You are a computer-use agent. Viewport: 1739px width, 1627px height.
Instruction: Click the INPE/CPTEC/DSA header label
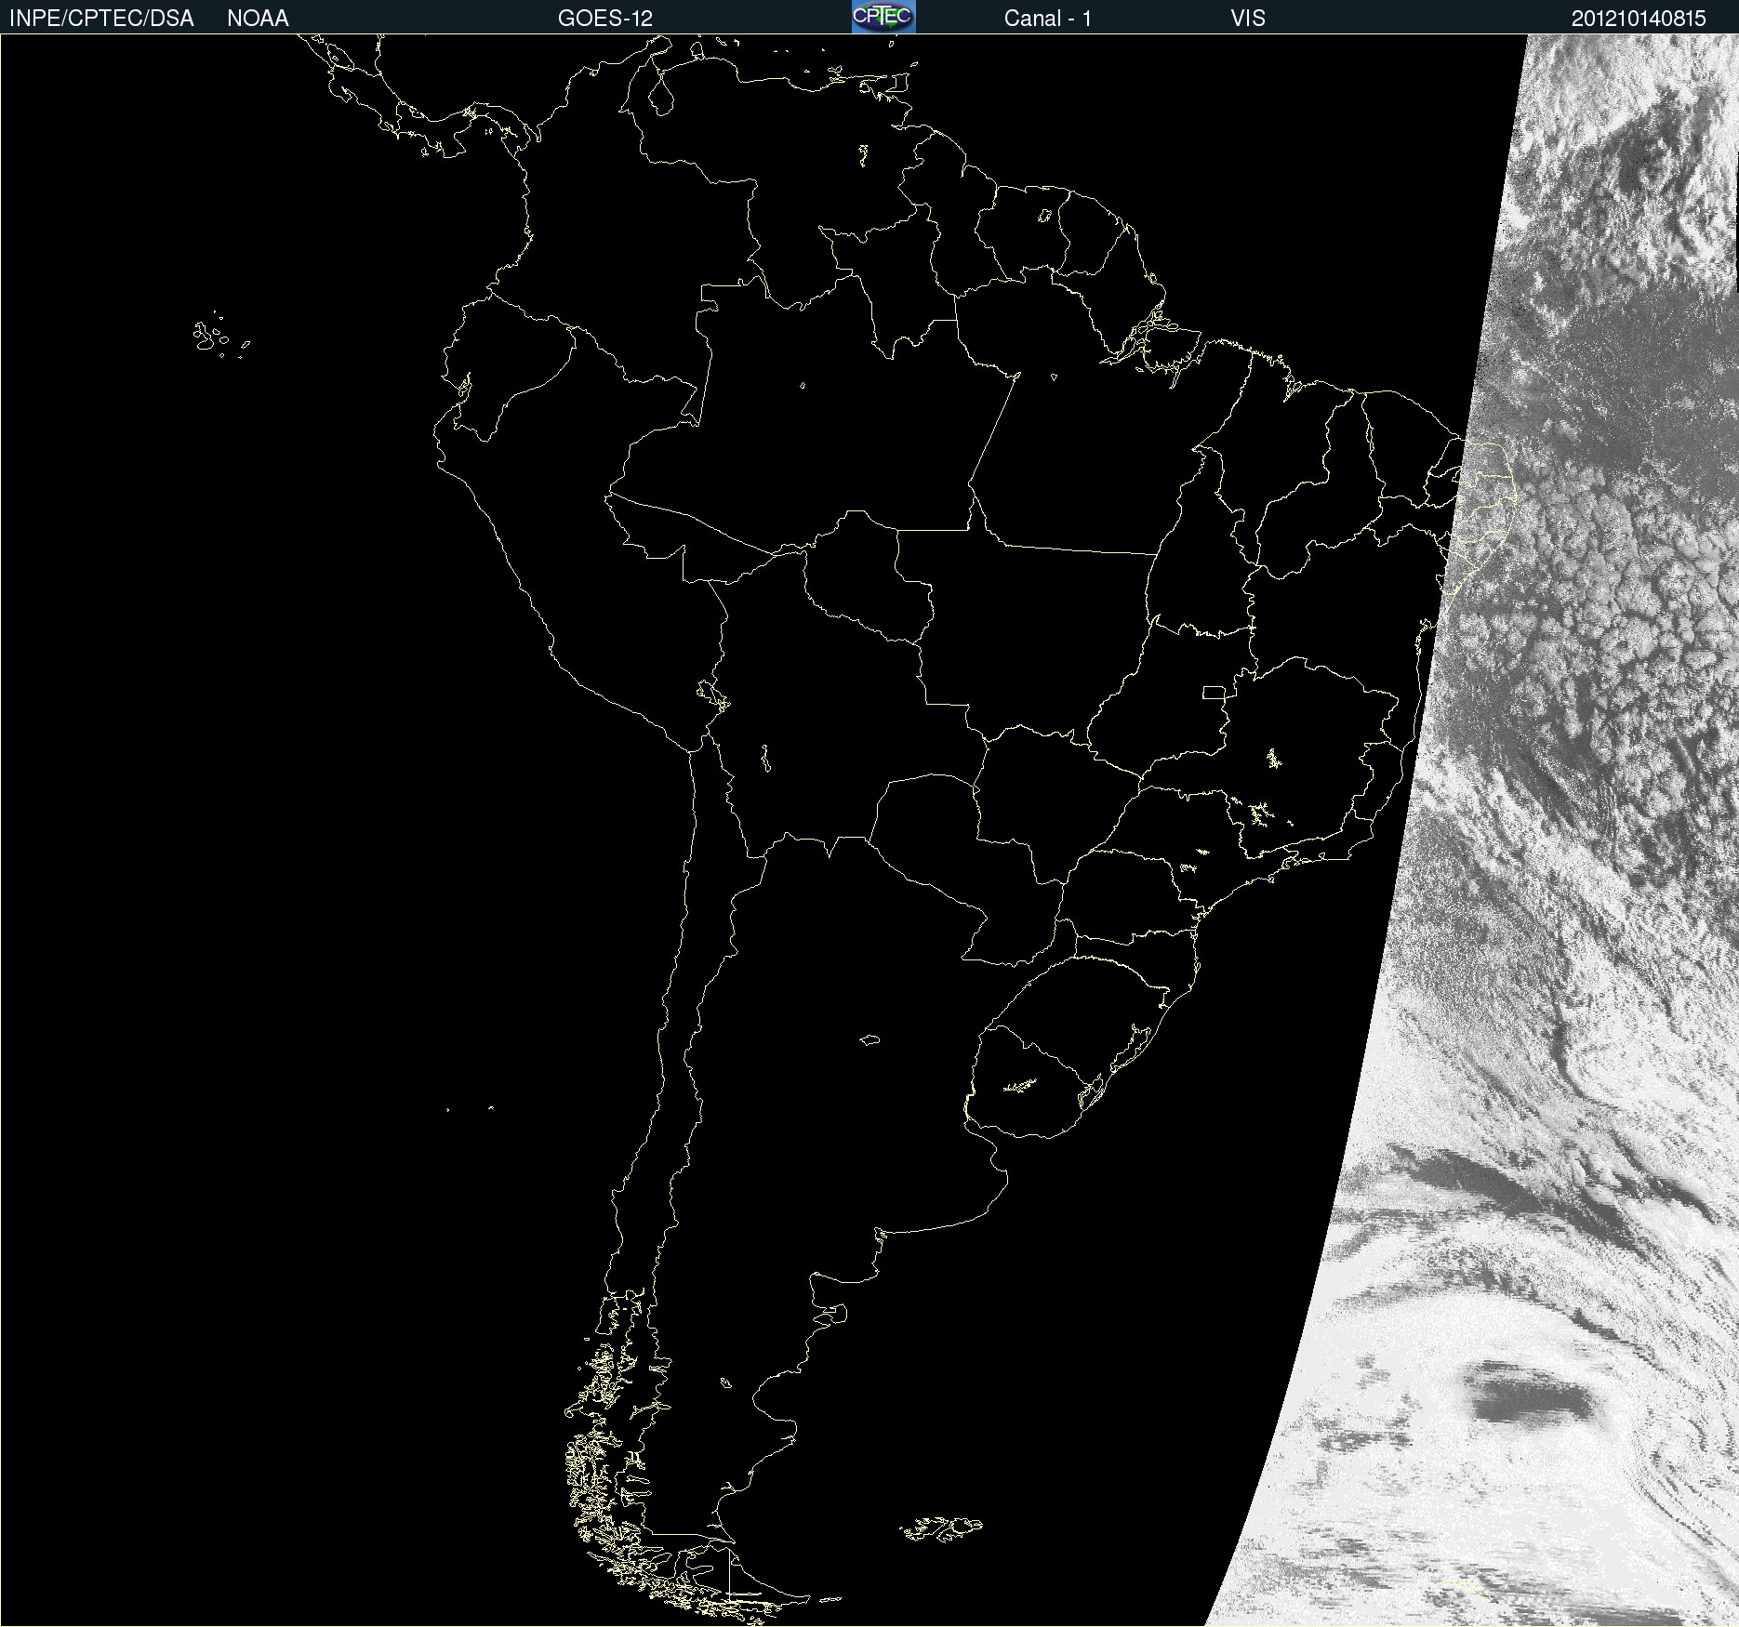(x=101, y=19)
